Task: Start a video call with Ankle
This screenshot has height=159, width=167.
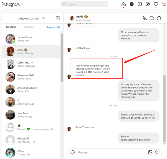Action: [152, 18]
